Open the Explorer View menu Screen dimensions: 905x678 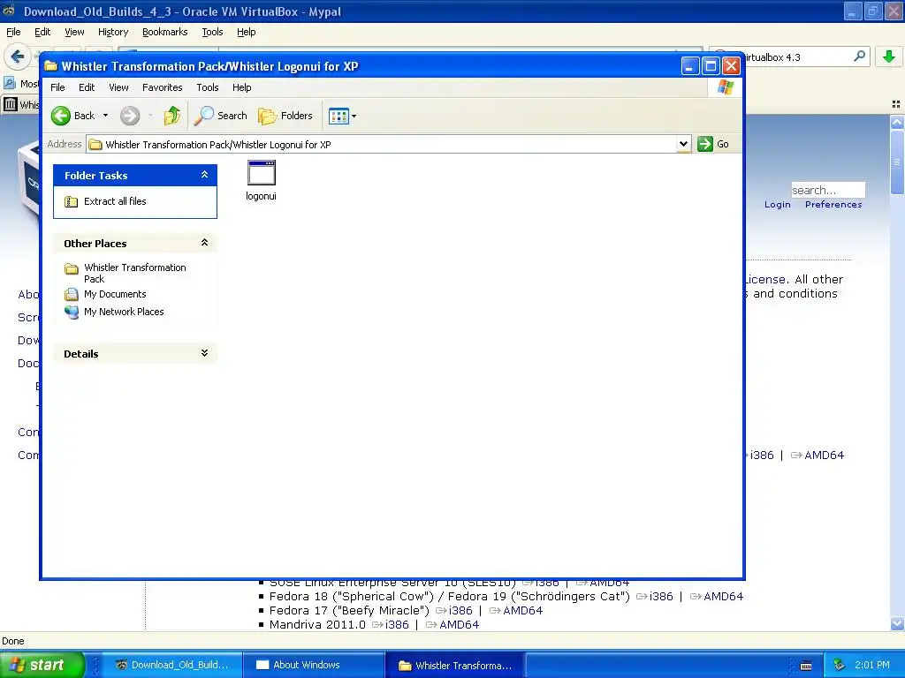119,87
